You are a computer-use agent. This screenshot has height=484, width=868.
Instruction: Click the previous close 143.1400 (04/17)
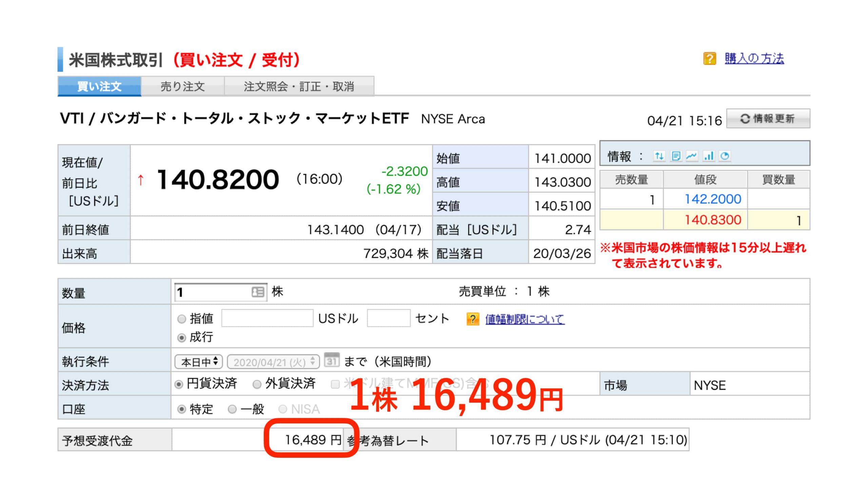tap(364, 230)
